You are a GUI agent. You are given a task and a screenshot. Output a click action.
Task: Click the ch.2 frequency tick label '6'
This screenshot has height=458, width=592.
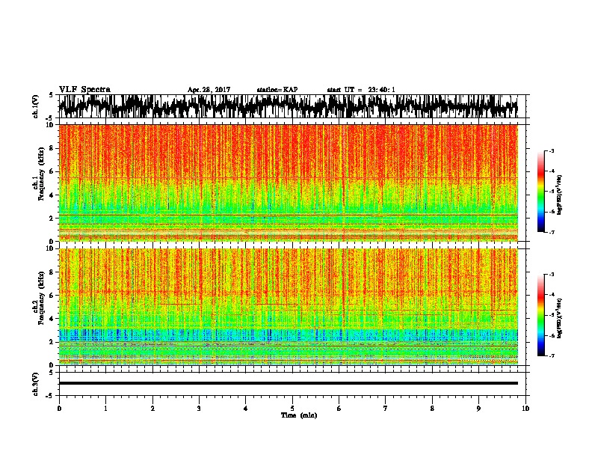[52, 296]
